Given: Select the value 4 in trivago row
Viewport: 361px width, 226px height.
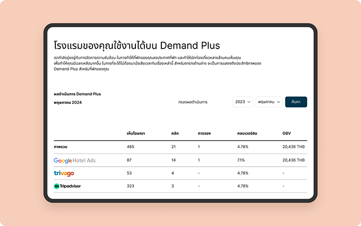Looking at the screenshot, I should click(x=173, y=173).
